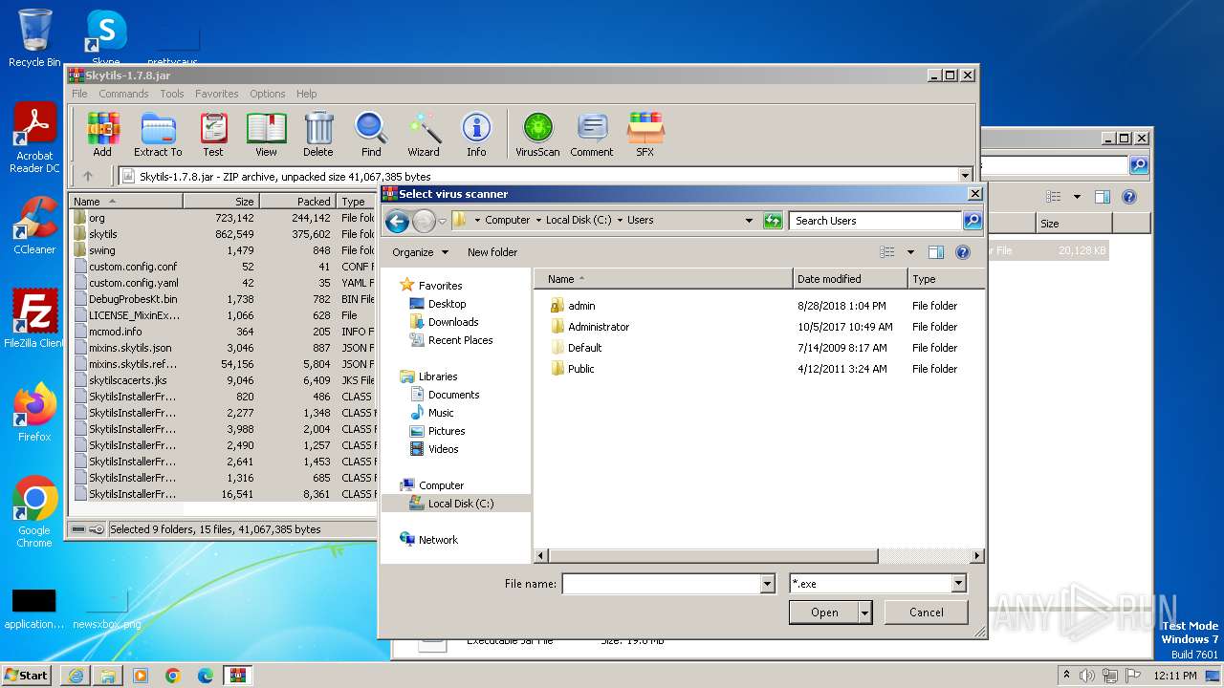Screen dimensions: 1224x688
Task: Open Acrobat Reader DC desktop icon
Action: pos(34,139)
